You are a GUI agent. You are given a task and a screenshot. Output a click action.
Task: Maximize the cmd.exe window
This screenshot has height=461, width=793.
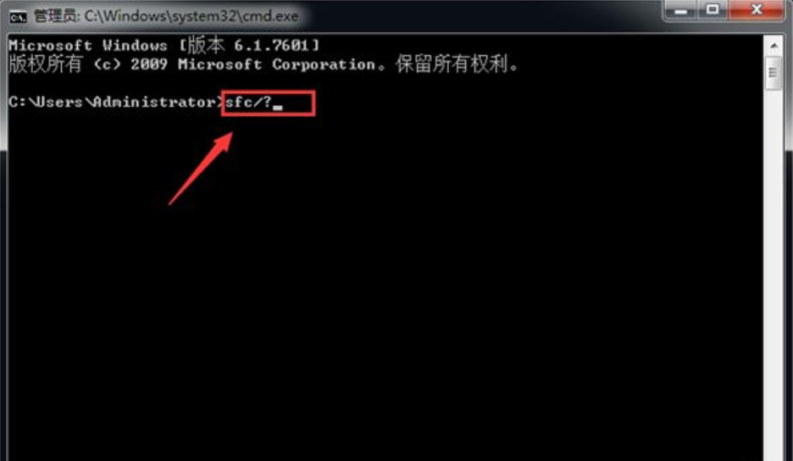[712, 9]
